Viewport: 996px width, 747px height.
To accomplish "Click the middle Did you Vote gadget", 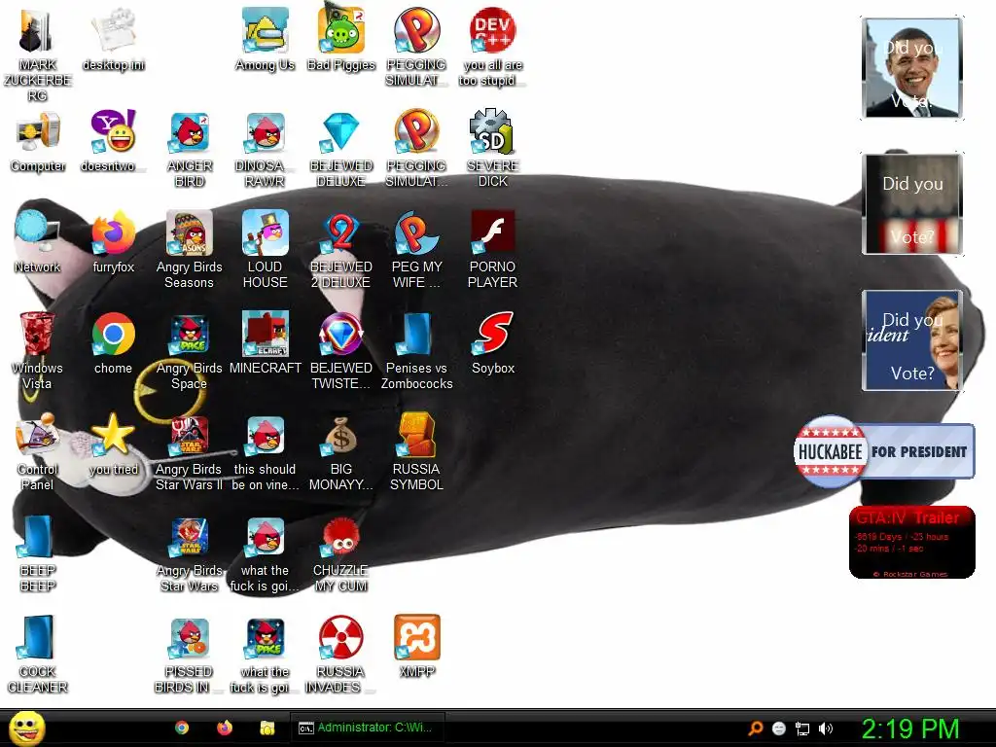I will [x=912, y=204].
